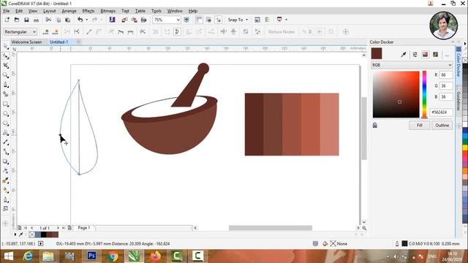Select the Drop Shadow tool
468x263 pixels.
pos(6,161)
